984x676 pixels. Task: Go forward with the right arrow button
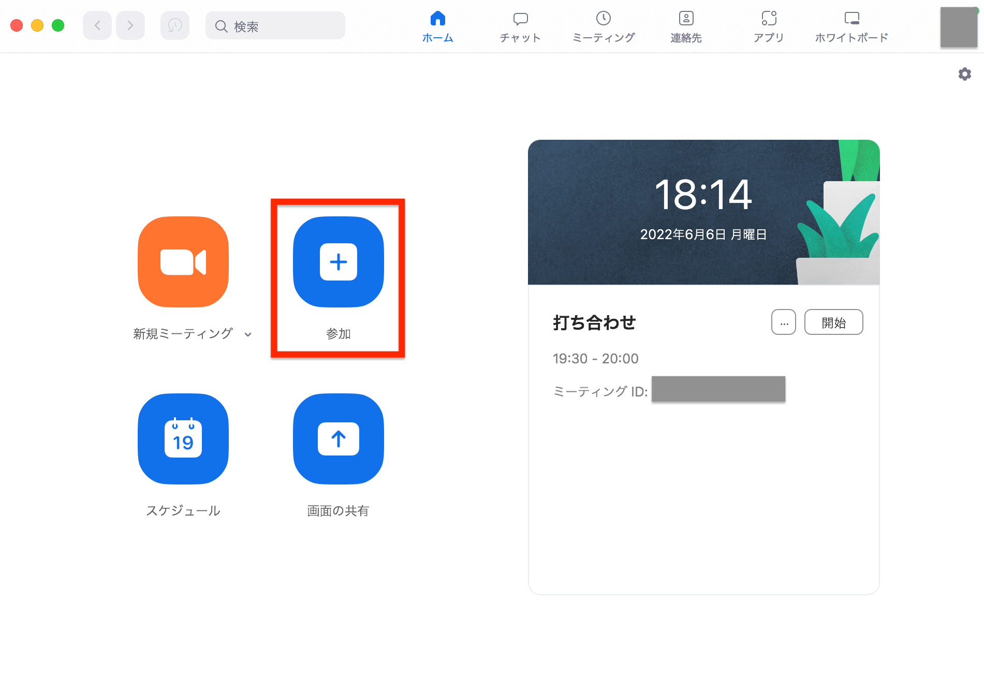[x=130, y=25]
